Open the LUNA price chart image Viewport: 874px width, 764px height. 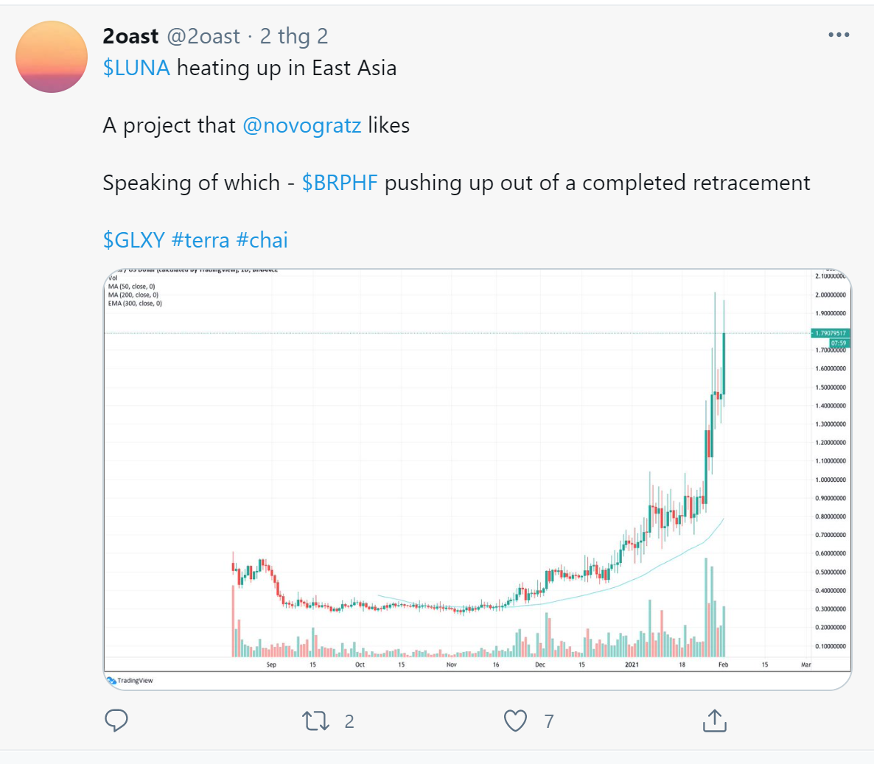point(477,479)
